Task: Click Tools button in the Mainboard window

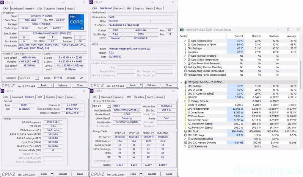Action: [133, 85]
